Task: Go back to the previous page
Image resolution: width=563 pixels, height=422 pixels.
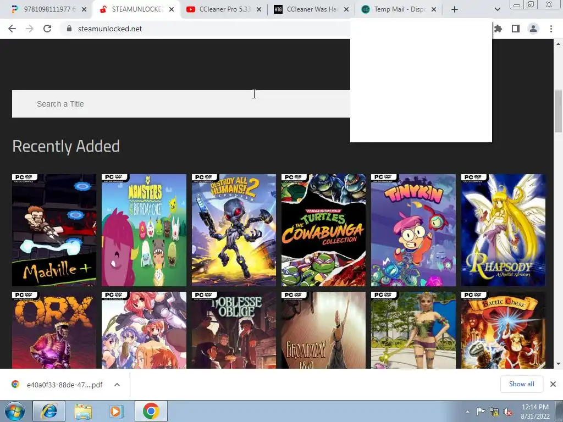Action: tap(12, 29)
